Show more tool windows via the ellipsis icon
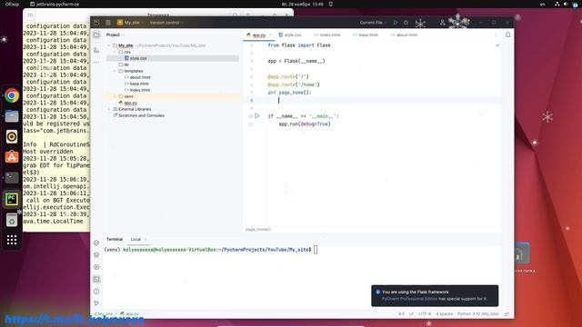This screenshot has width=582, height=327. tap(96, 63)
